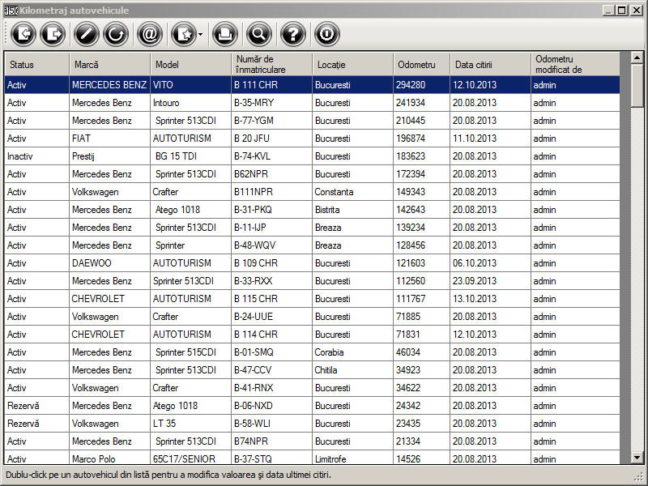
Task: Select the Marco Polo brand cell
Action: (109, 457)
